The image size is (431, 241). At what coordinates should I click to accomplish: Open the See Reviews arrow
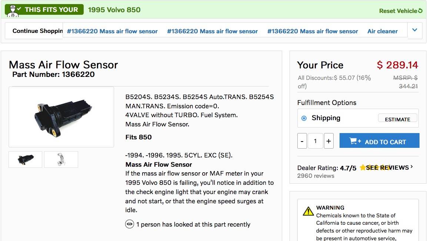click(x=412, y=167)
